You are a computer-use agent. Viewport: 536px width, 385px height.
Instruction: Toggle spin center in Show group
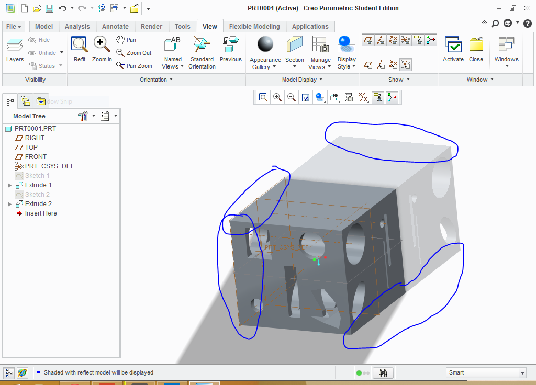pyautogui.click(x=431, y=40)
